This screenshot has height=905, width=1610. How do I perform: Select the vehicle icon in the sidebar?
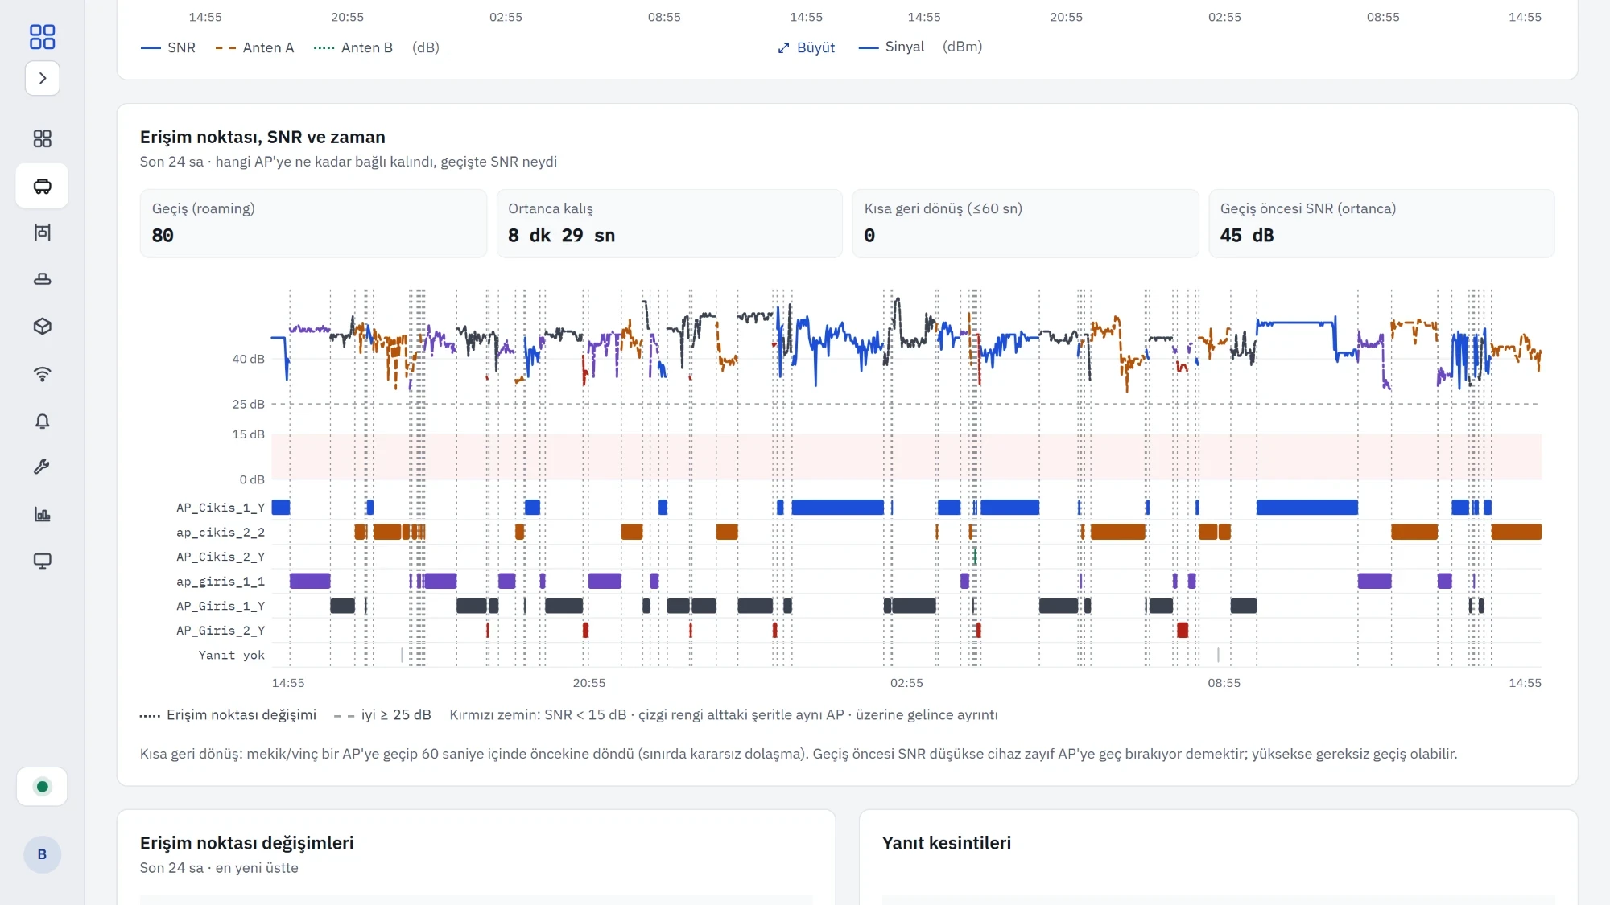pyautogui.click(x=42, y=186)
